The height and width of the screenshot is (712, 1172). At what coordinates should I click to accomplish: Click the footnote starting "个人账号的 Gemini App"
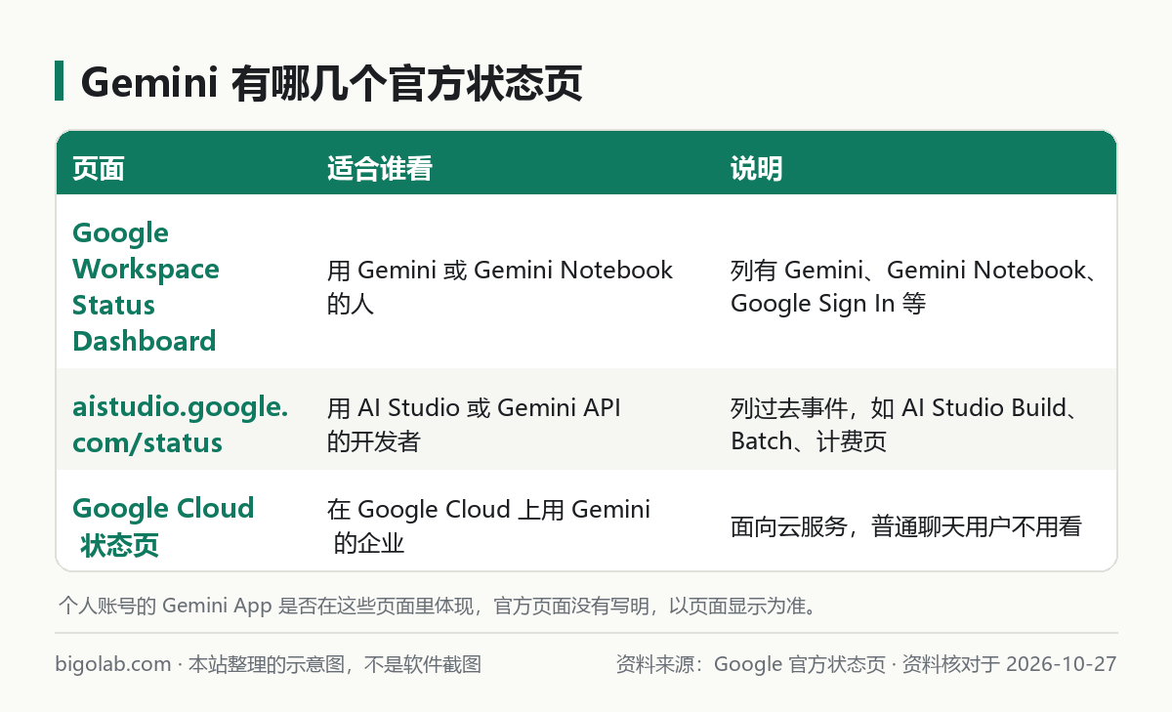(x=438, y=606)
